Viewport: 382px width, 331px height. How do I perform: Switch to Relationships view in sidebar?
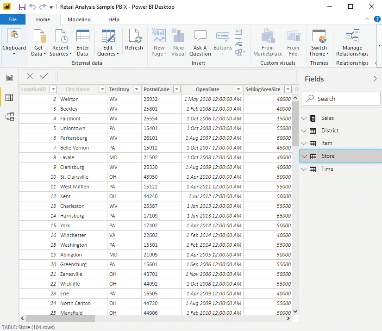coord(10,117)
